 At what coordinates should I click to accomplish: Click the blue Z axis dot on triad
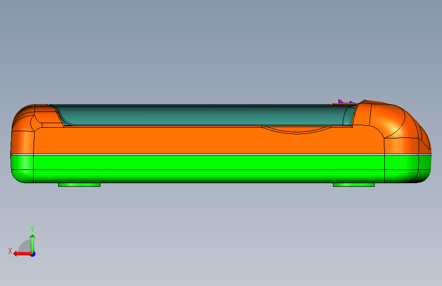(33, 254)
